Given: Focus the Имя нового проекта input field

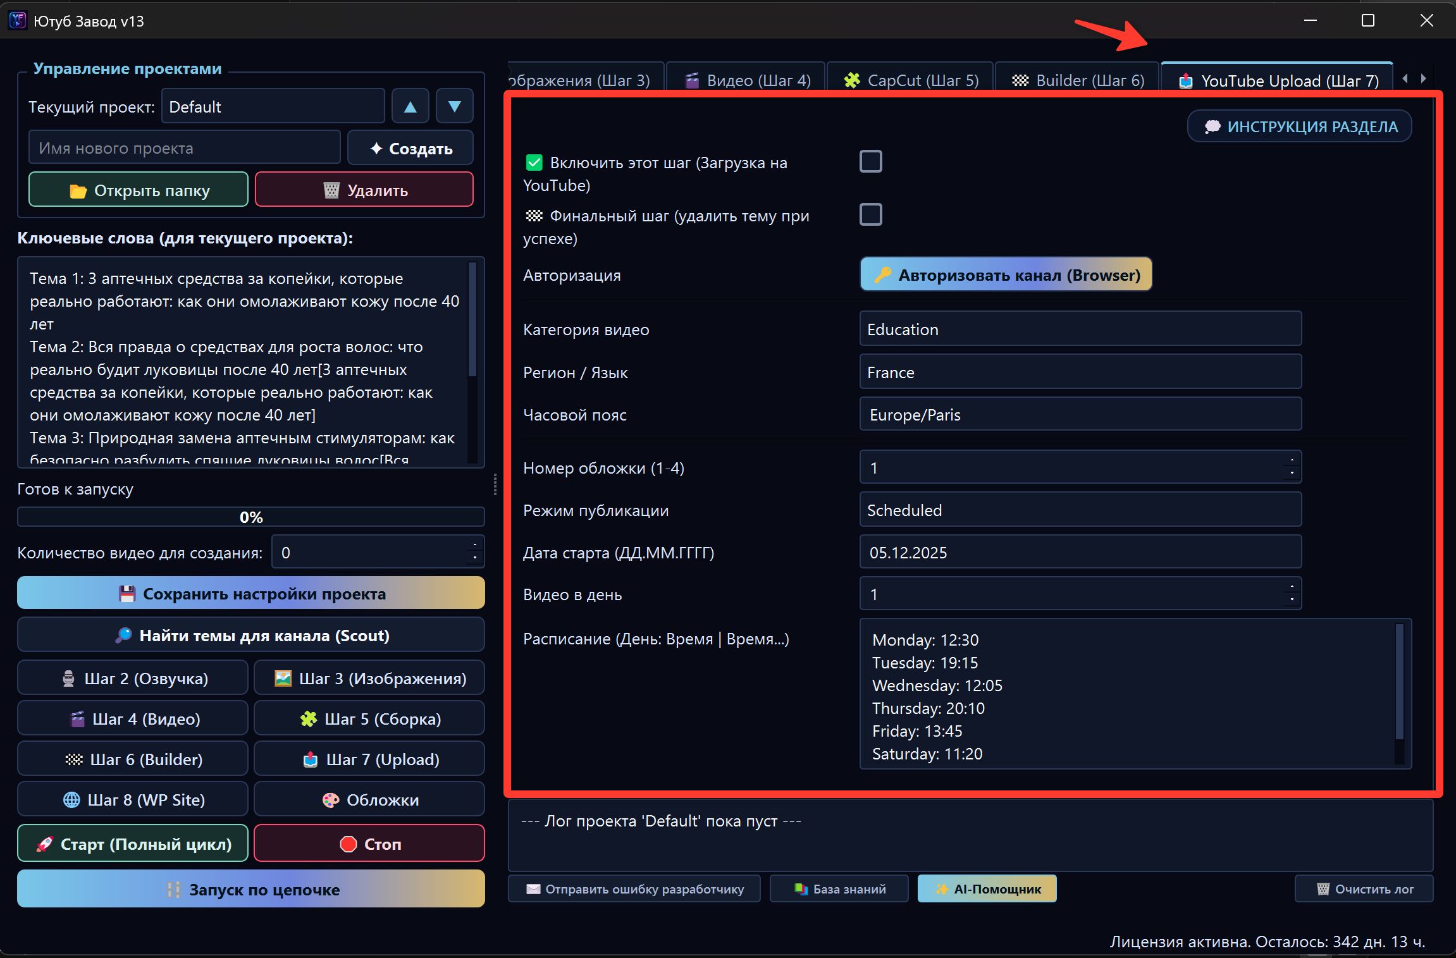Looking at the screenshot, I should (185, 148).
